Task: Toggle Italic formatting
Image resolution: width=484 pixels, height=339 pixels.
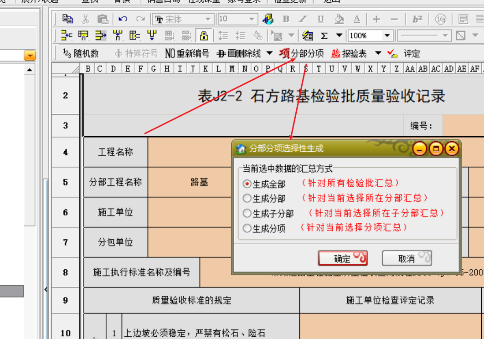Action: click(x=303, y=19)
